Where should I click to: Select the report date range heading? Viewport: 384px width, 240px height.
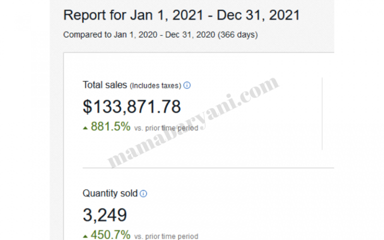(181, 15)
